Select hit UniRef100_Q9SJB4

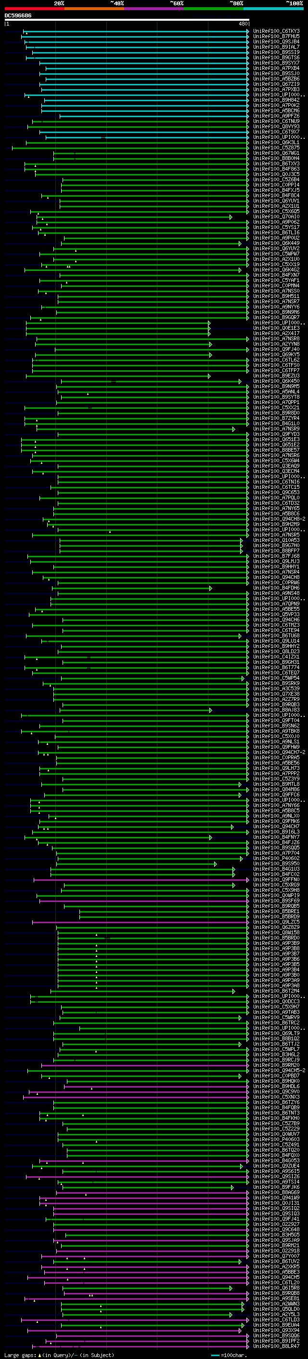276,41
